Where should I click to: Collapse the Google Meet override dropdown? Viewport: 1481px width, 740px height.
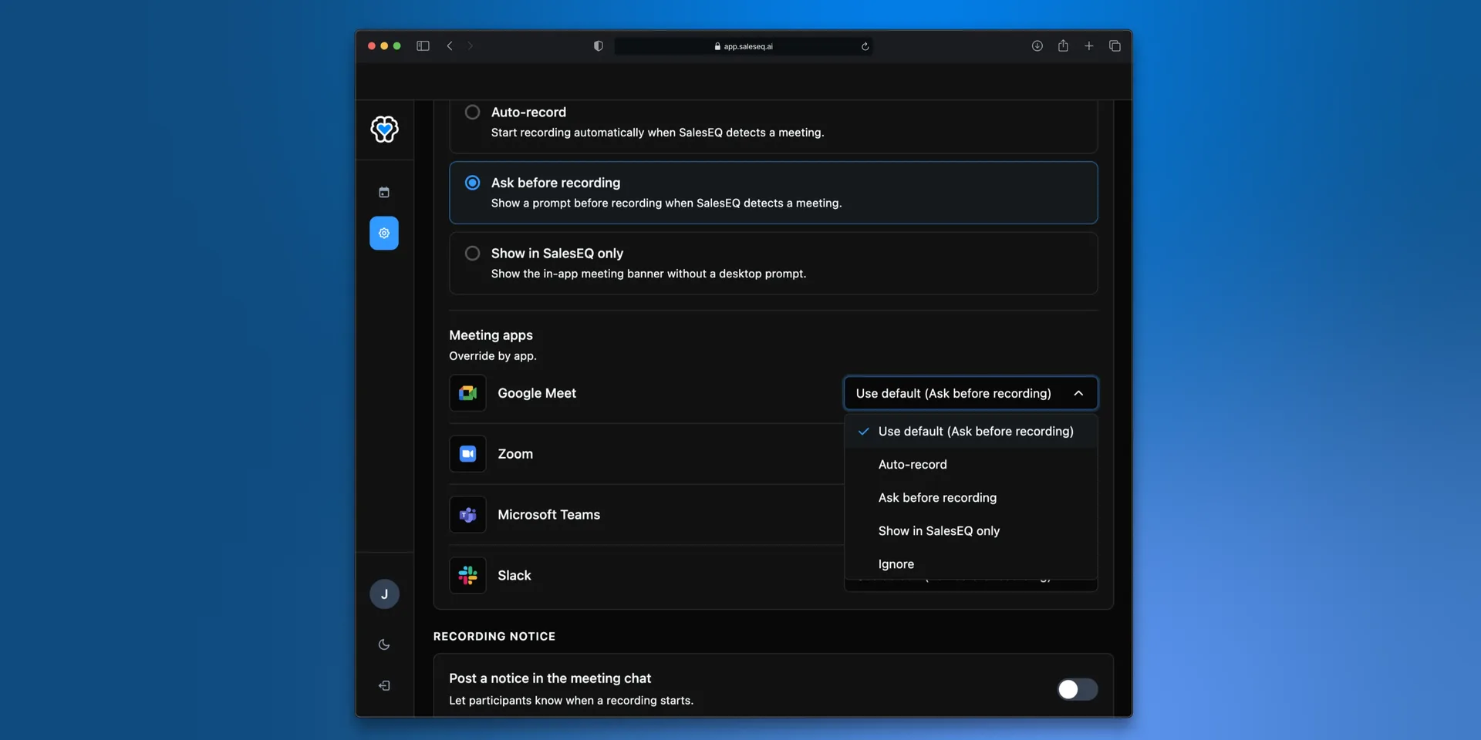(x=970, y=393)
